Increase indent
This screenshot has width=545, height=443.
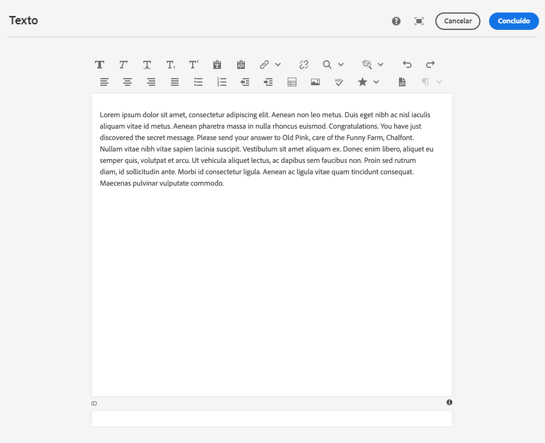point(268,82)
